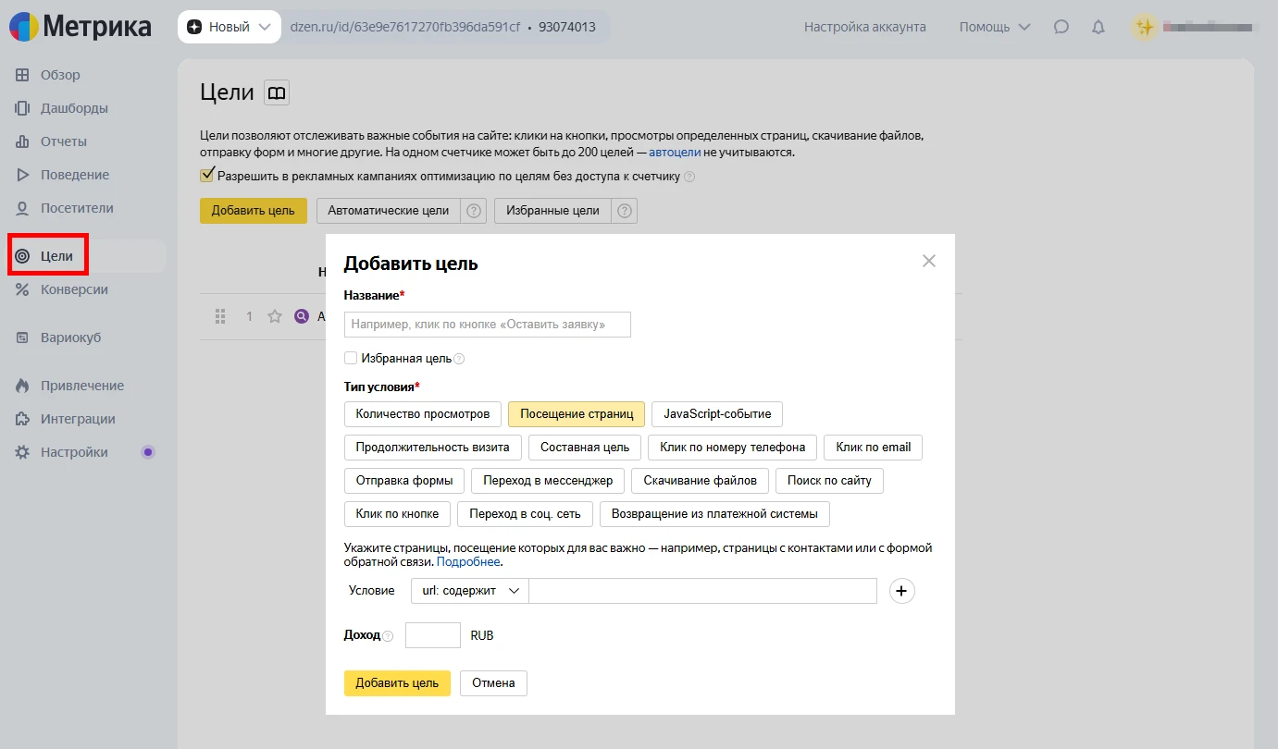Open notifications bell icon
Image resolution: width=1278 pixels, height=749 pixels.
[x=1098, y=27]
